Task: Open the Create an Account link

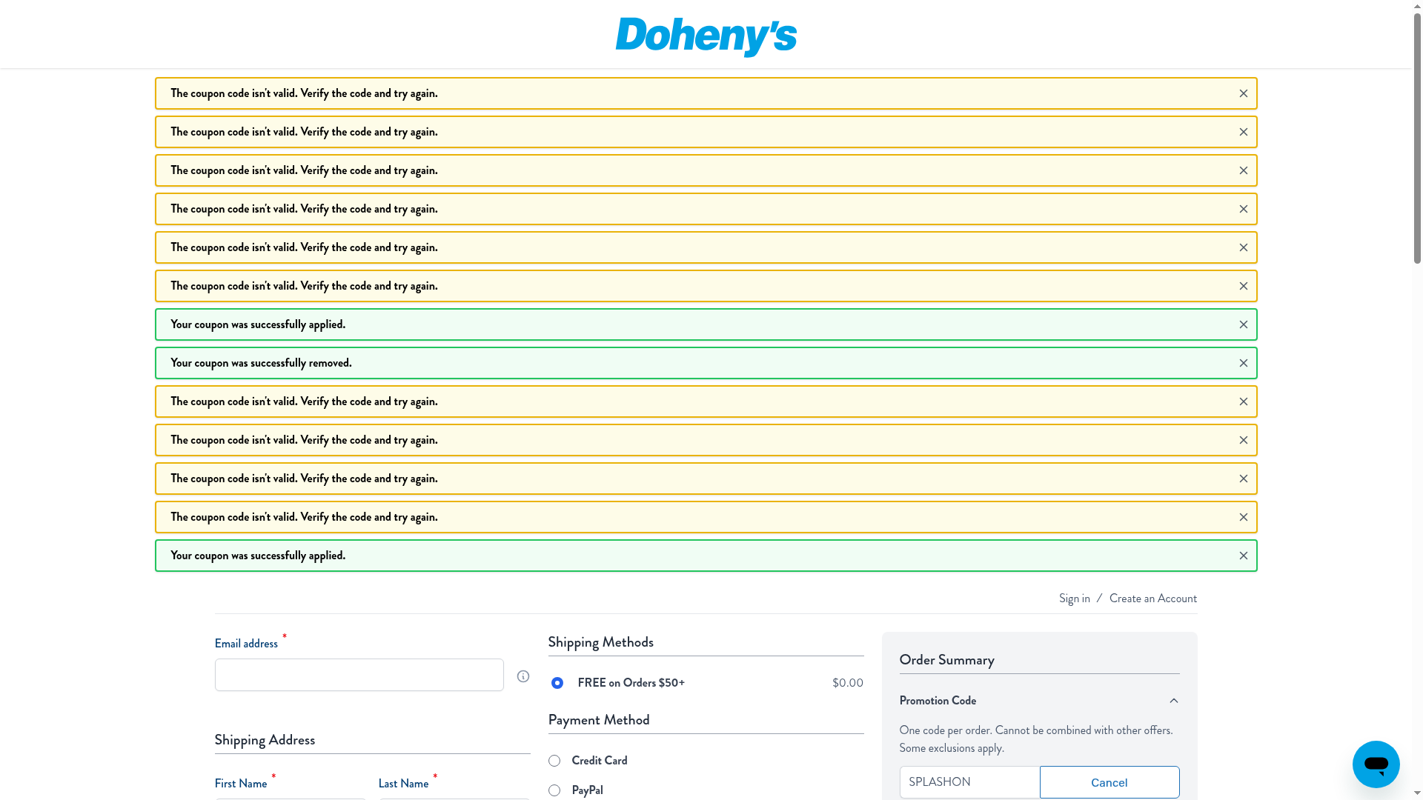Action: click(x=1152, y=599)
